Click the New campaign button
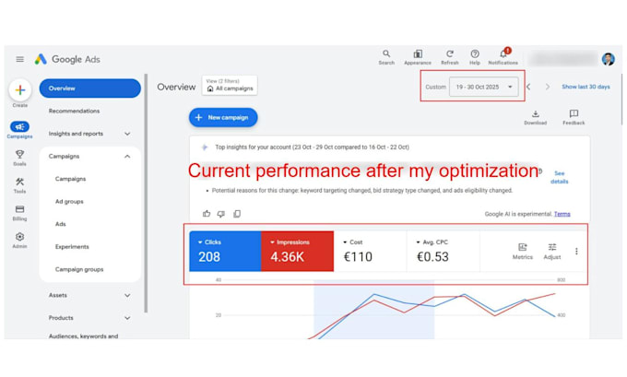Image resolution: width=627 pixels, height=377 pixels. pyautogui.click(x=223, y=118)
